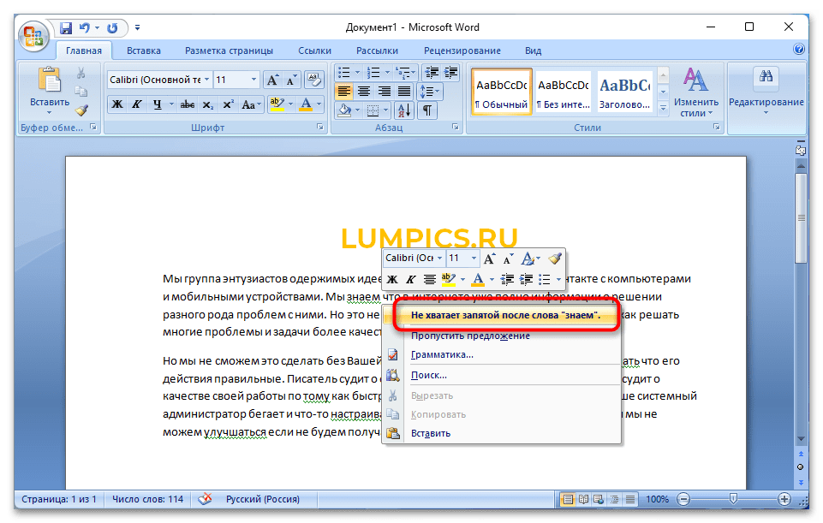This screenshot has width=823, height=523.
Task: Open the Calibri font name dropdown in ribbon
Action: (x=206, y=80)
